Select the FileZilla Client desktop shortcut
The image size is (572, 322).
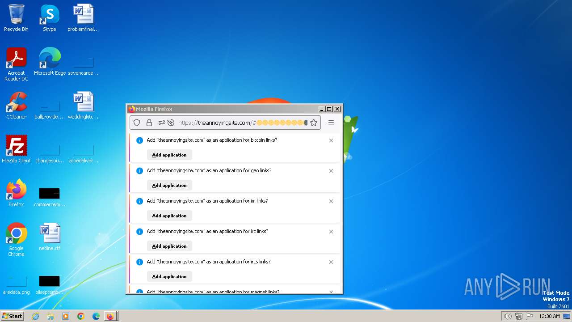[16, 149]
